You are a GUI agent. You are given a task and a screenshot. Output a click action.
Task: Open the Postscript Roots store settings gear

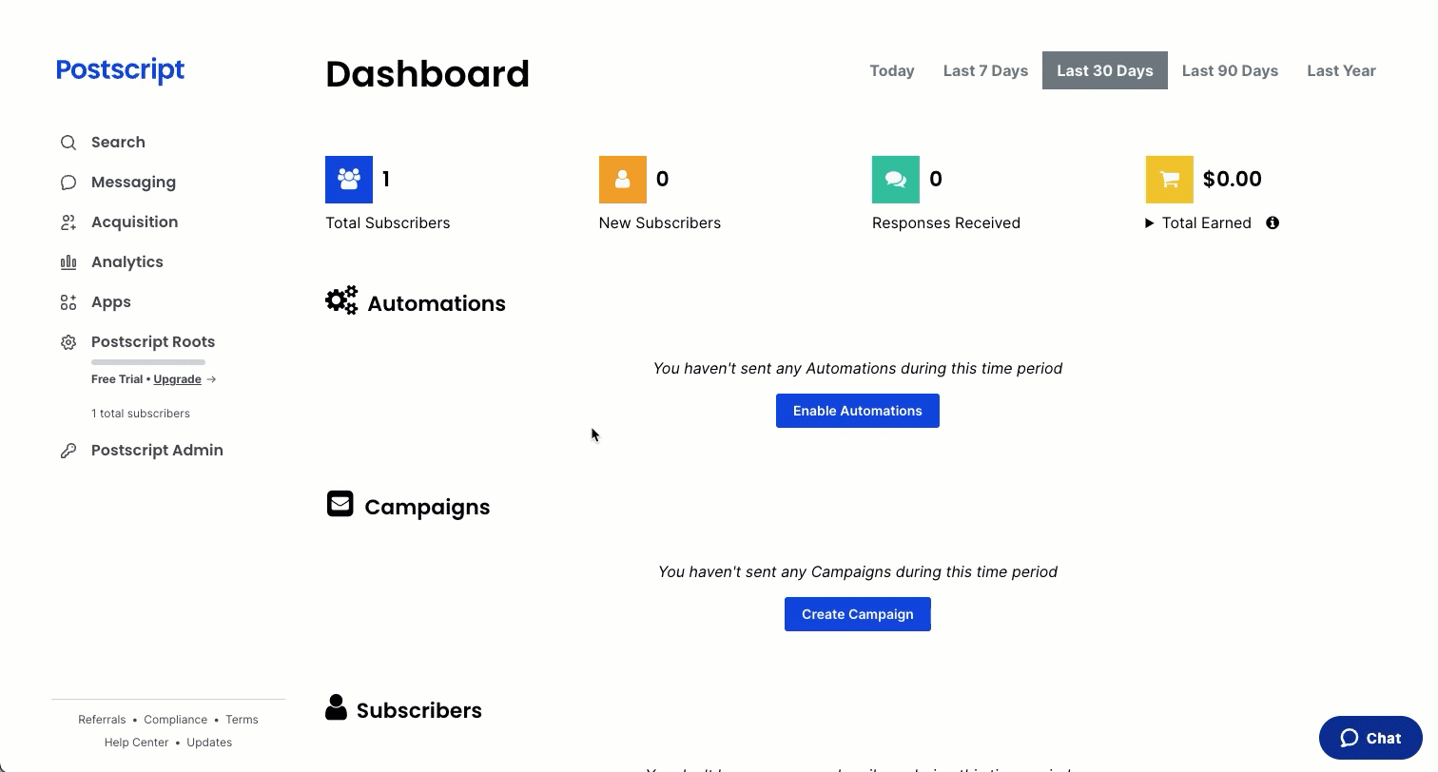pos(68,341)
